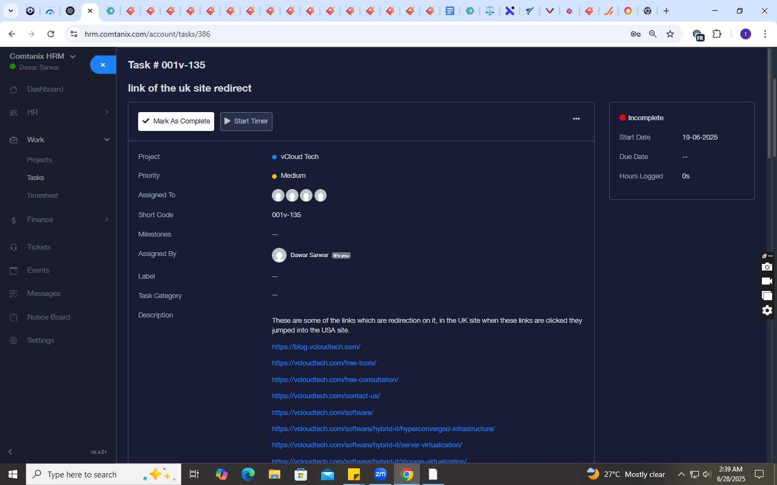The height and width of the screenshot is (485, 777).
Task: Open the Comtanix HRM account dropdown
Action: (x=43, y=56)
